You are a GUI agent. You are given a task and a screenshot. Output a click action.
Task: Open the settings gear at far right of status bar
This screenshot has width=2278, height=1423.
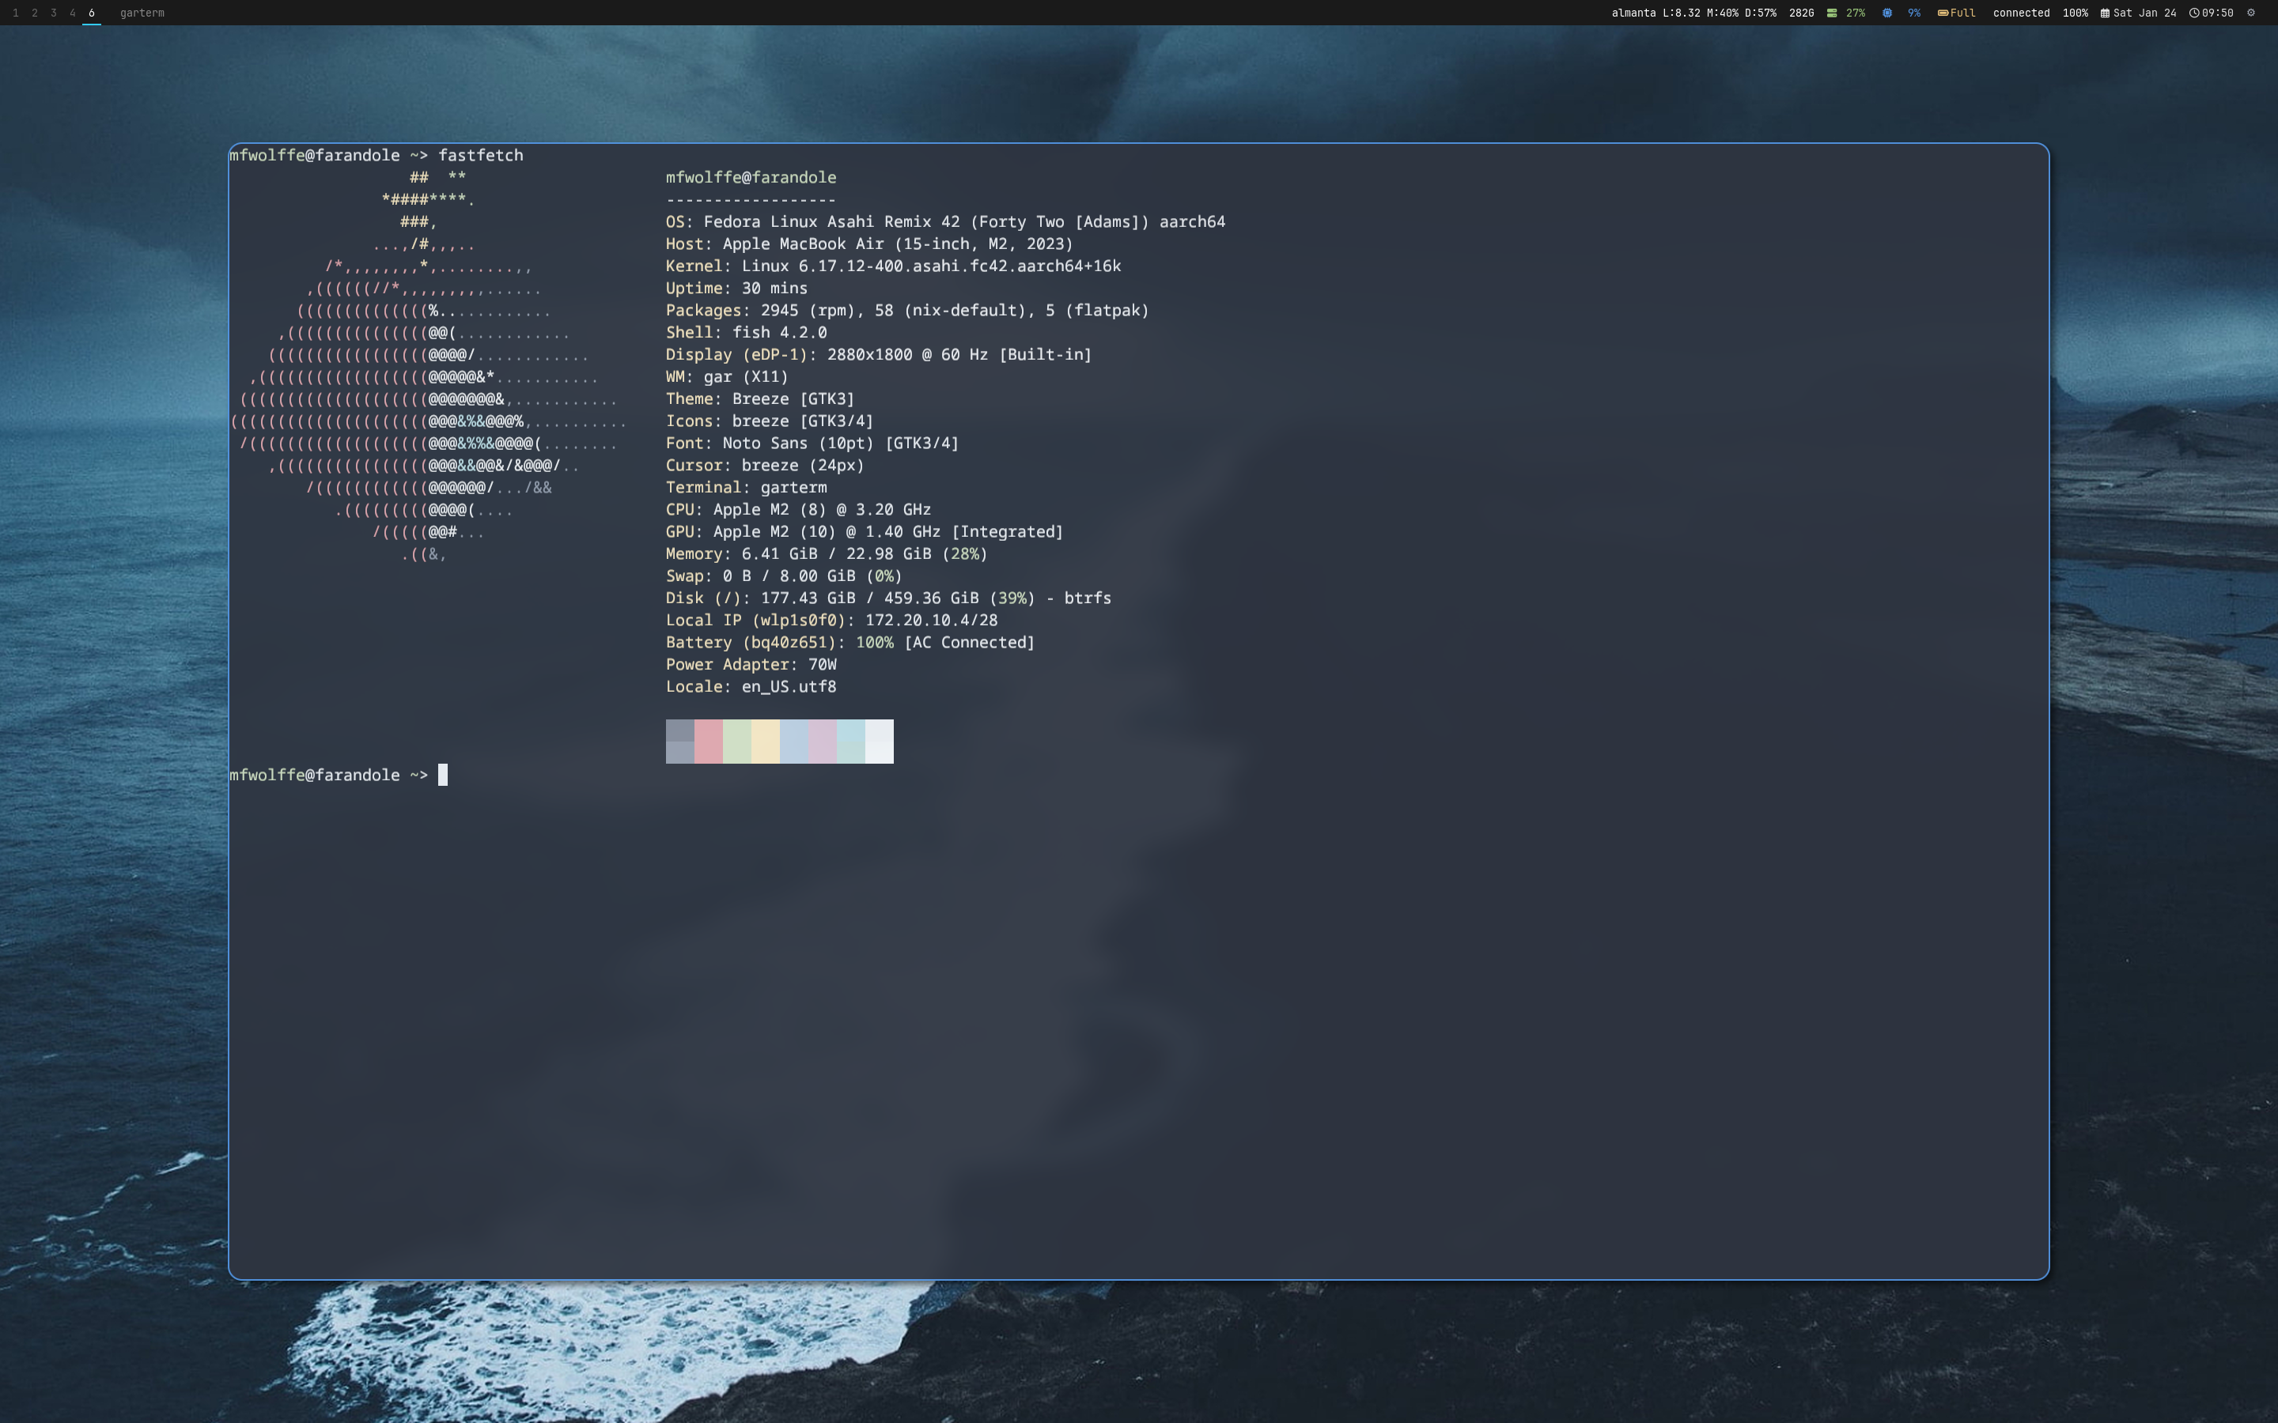tap(2250, 13)
